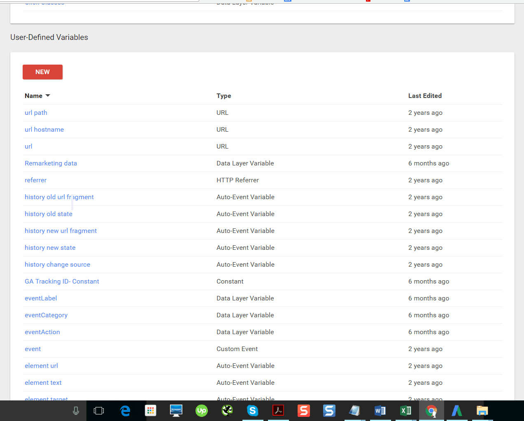Select the 'GA Tracking ID- Constant' variable

(x=62, y=281)
